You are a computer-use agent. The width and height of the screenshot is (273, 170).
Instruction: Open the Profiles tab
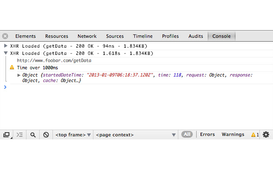point(170,36)
